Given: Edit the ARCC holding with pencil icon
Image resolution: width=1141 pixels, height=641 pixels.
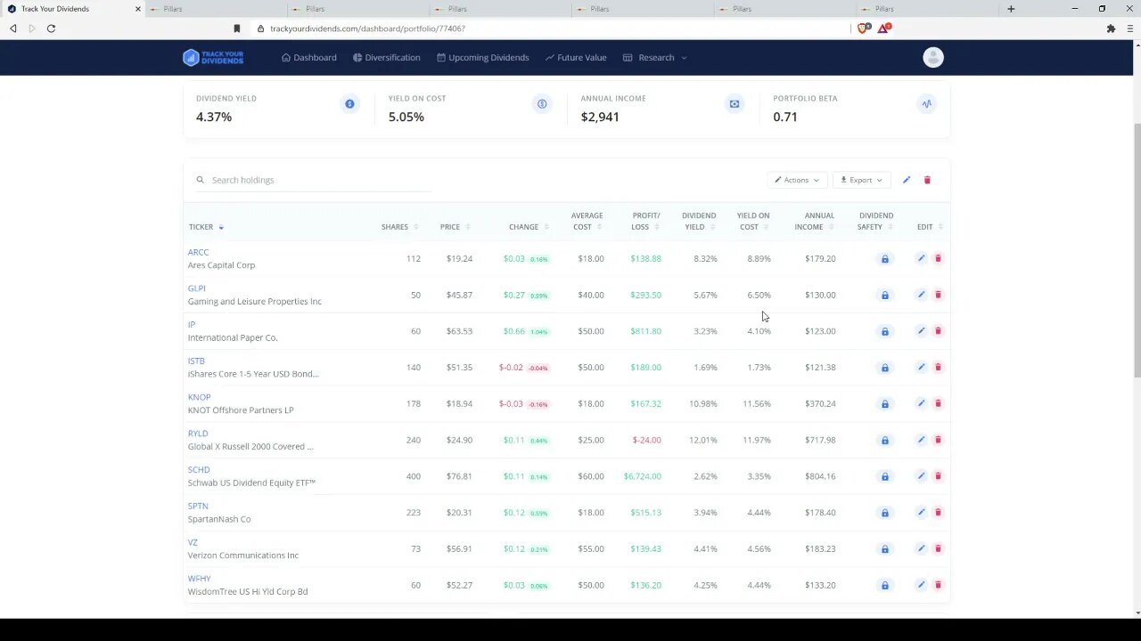Looking at the screenshot, I should click(x=921, y=258).
